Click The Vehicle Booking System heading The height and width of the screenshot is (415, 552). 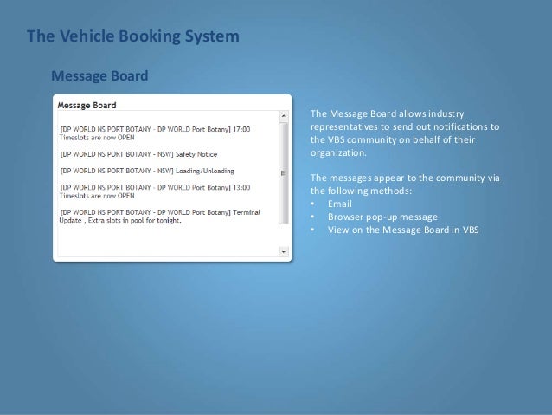tap(133, 36)
